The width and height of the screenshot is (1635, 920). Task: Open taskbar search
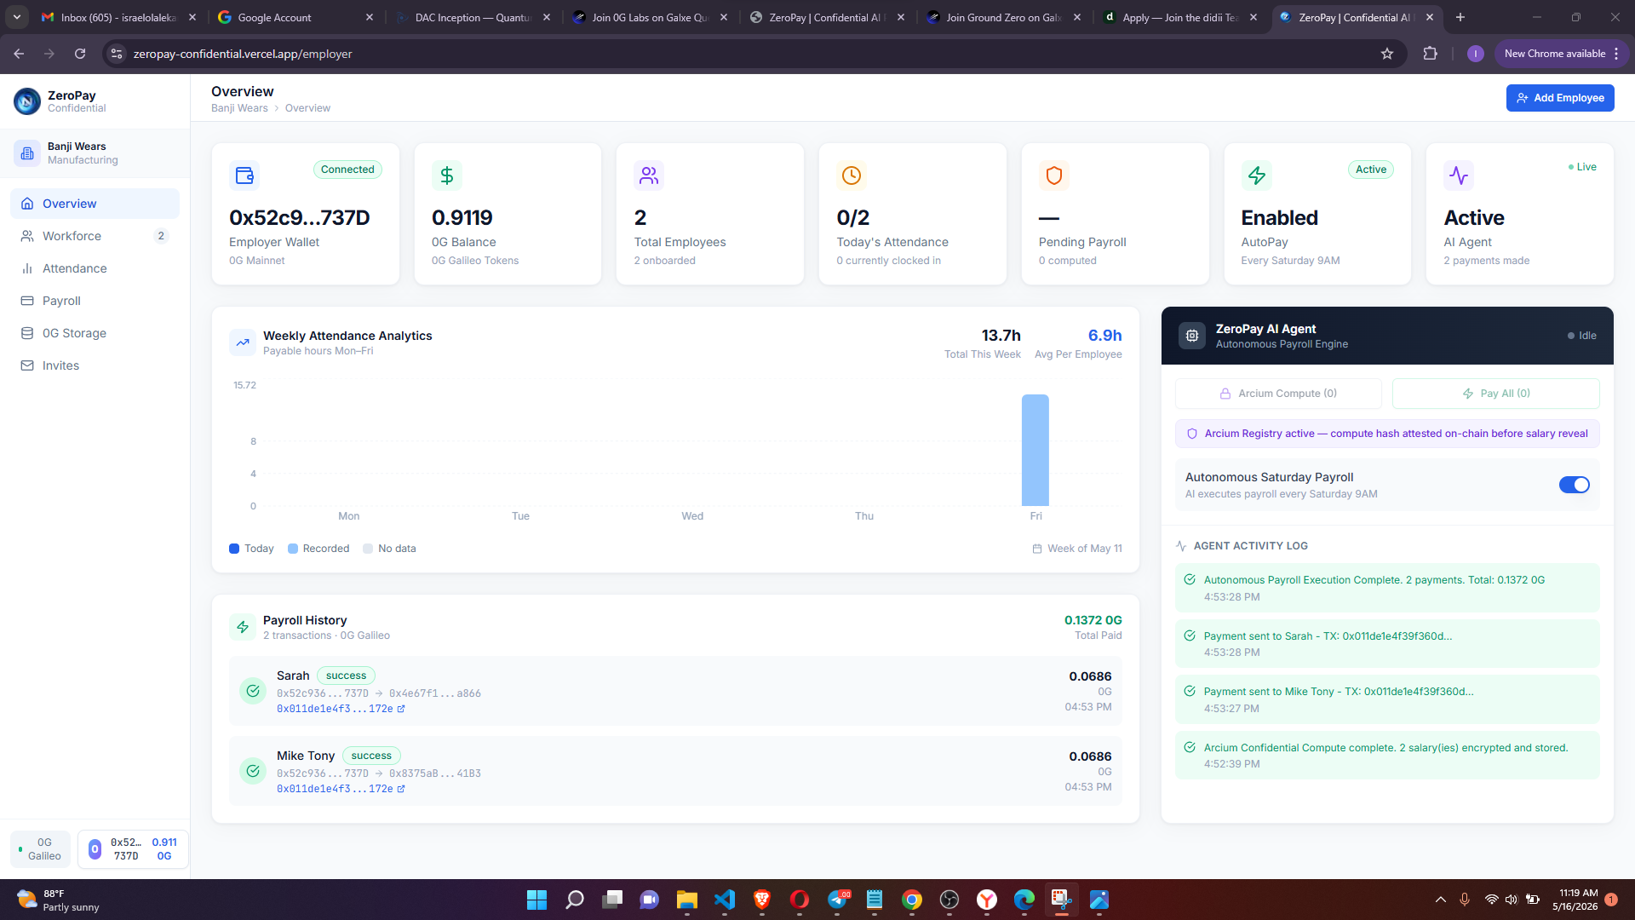click(575, 900)
